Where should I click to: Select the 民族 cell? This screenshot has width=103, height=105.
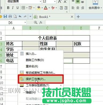(x=81, y=44)
